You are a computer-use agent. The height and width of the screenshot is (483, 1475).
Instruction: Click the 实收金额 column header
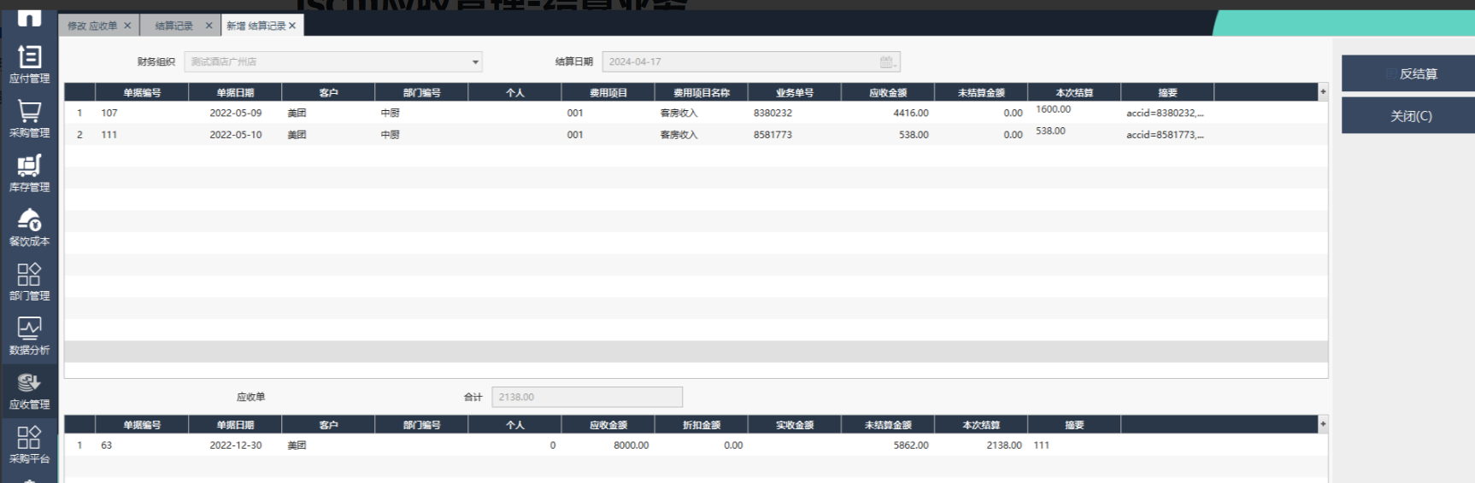(x=795, y=424)
